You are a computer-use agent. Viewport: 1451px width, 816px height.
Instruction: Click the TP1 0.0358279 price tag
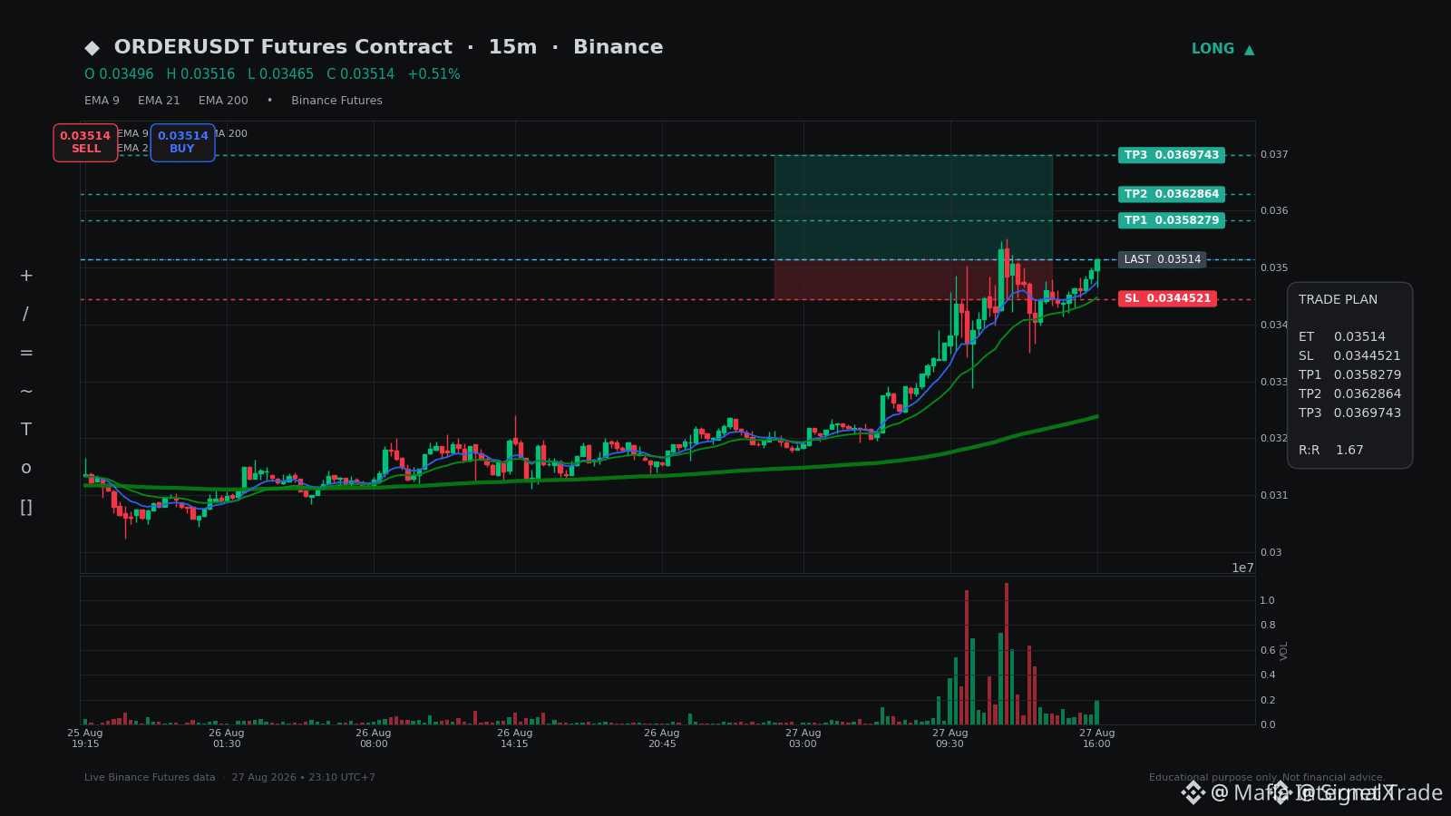1172,220
